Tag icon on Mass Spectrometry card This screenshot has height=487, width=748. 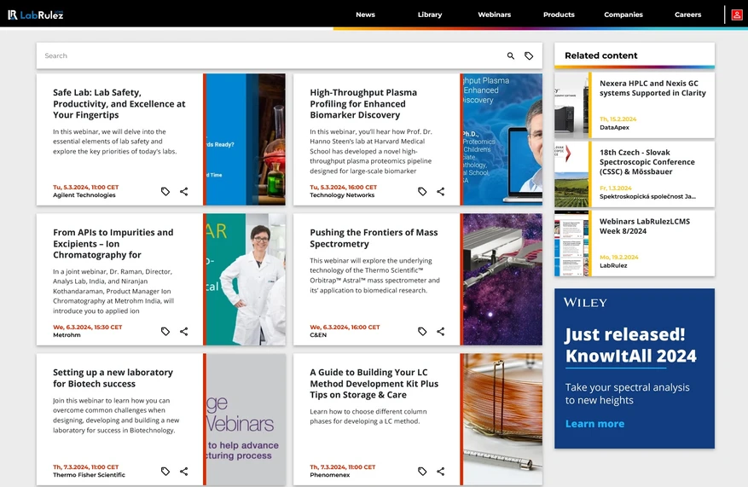pyautogui.click(x=422, y=331)
